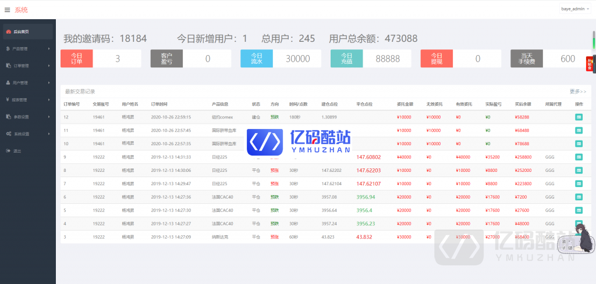596x284 pixels.
Task: Click the red 补贴金 side tab
Action: [589, 64]
